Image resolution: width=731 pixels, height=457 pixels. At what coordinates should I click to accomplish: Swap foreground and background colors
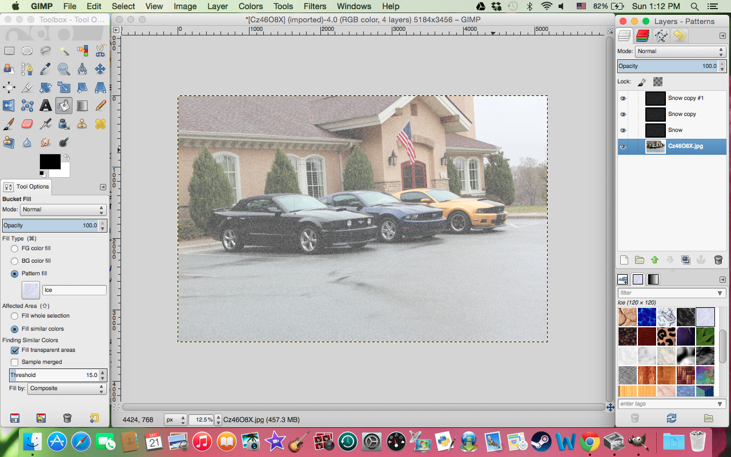[x=67, y=157]
